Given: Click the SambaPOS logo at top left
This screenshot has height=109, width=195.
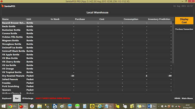Looking at the screenshot, I should pos(8,6).
